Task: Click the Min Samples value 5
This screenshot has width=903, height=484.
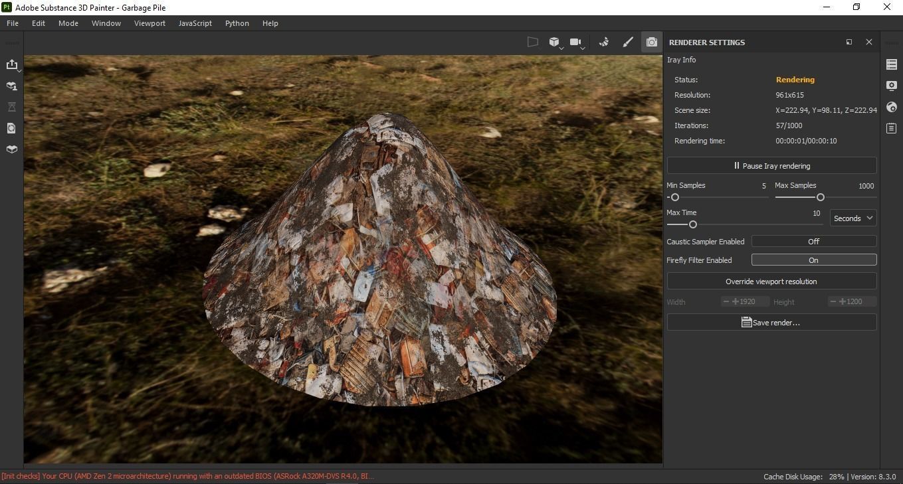Action: coord(764,186)
